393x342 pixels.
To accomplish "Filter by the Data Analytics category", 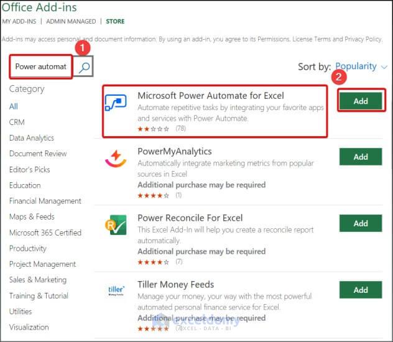I will [32, 138].
